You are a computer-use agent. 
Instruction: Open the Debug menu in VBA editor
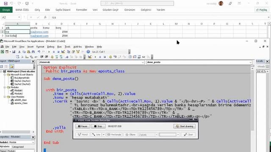(x=51, y=47)
